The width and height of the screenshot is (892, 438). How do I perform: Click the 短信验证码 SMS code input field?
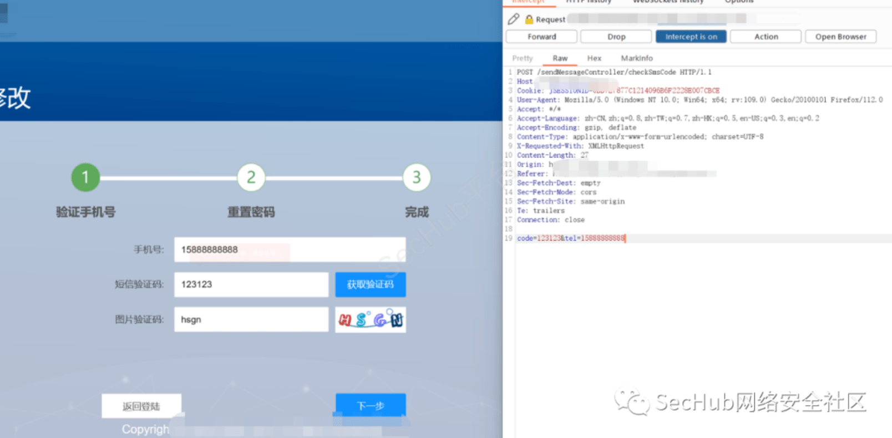(x=251, y=284)
